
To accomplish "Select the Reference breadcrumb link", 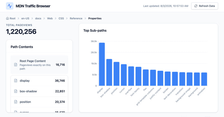I will (x=76, y=18).
